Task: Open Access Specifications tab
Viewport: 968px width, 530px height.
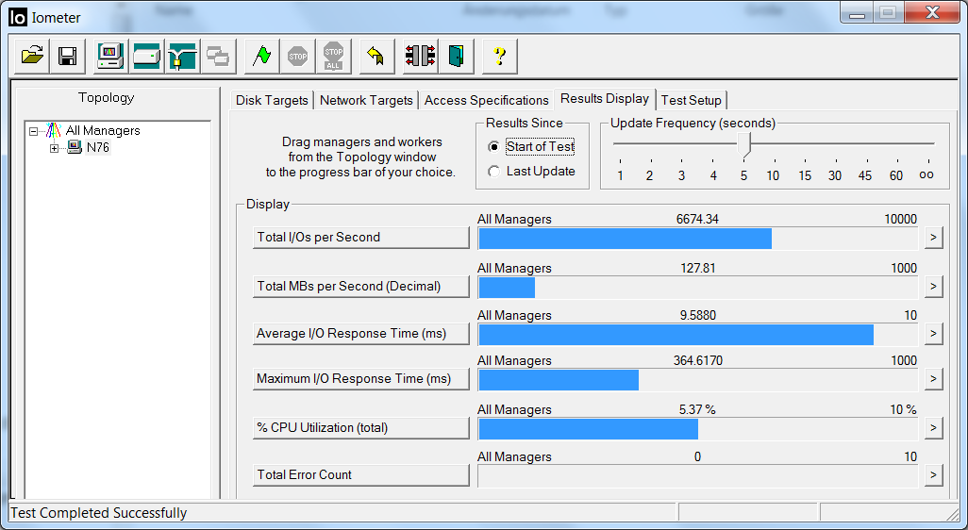Action: tap(487, 100)
